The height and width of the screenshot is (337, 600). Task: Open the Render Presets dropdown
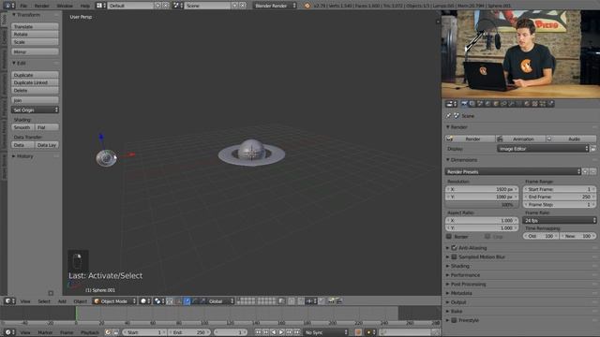513,171
